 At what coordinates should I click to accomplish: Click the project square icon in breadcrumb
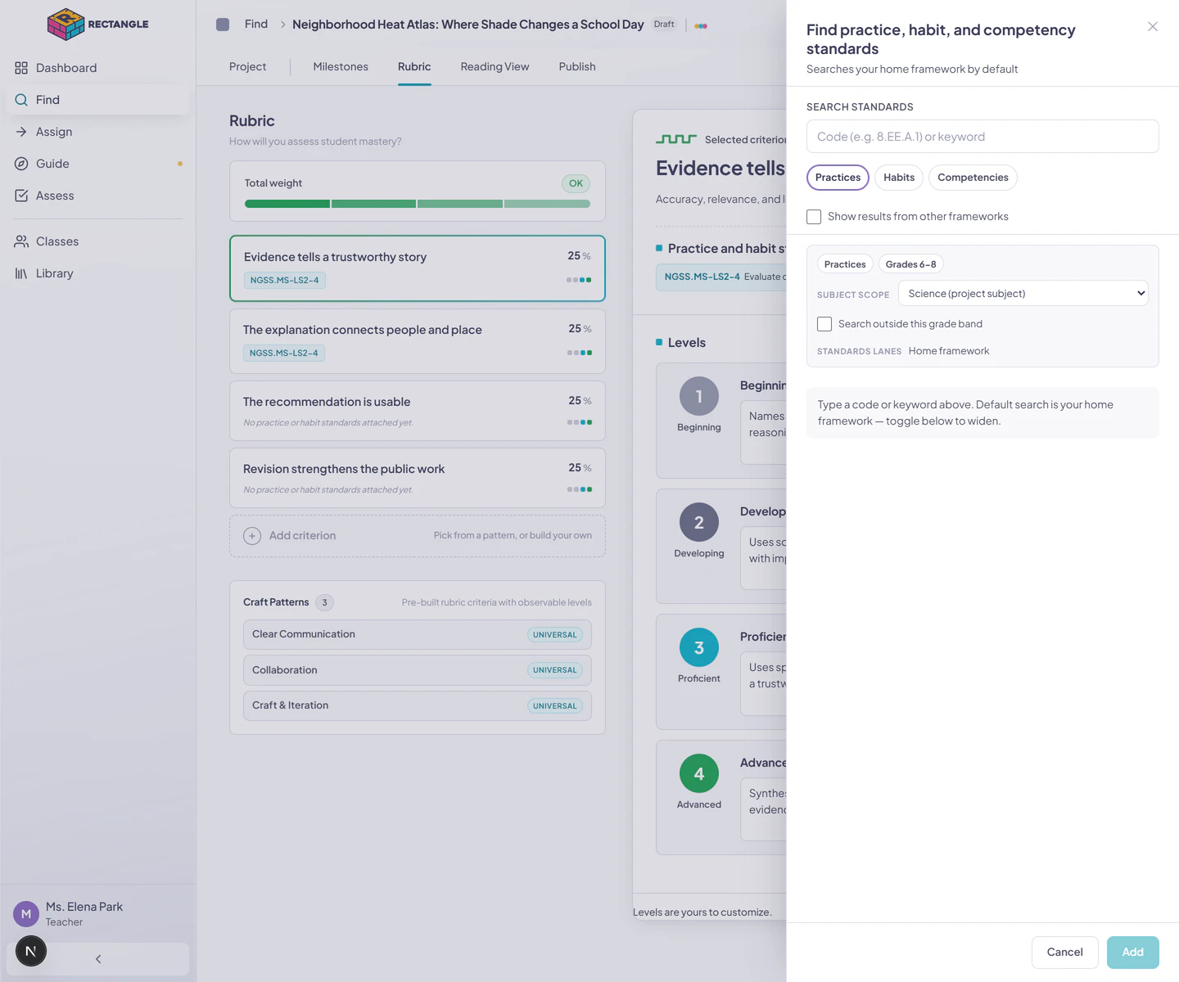[x=223, y=25]
